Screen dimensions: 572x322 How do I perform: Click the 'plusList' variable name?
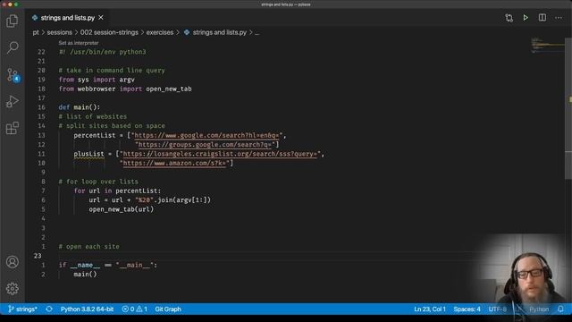pyautogui.click(x=88, y=154)
